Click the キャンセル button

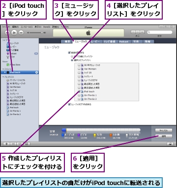tap(164, 130)
